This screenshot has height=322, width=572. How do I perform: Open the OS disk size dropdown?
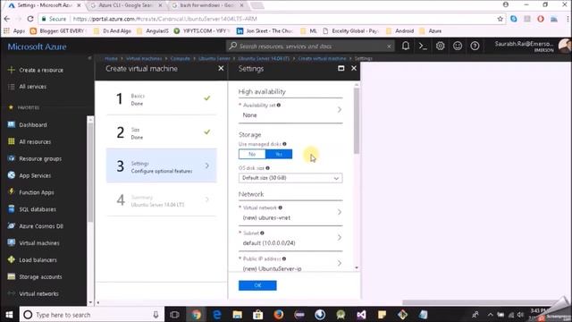coord(290,178)
